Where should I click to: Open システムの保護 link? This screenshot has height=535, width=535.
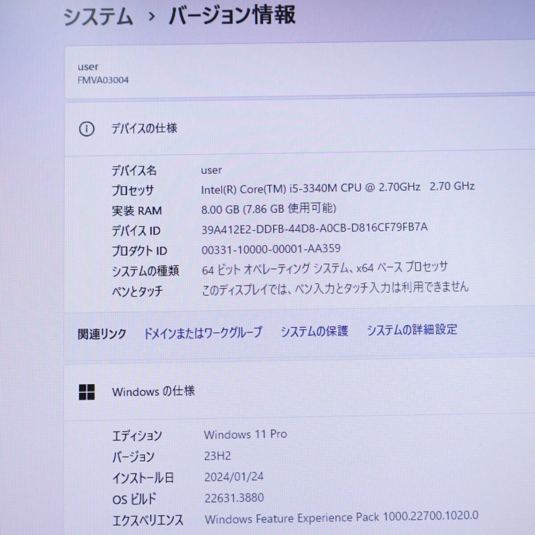(314, 331)
